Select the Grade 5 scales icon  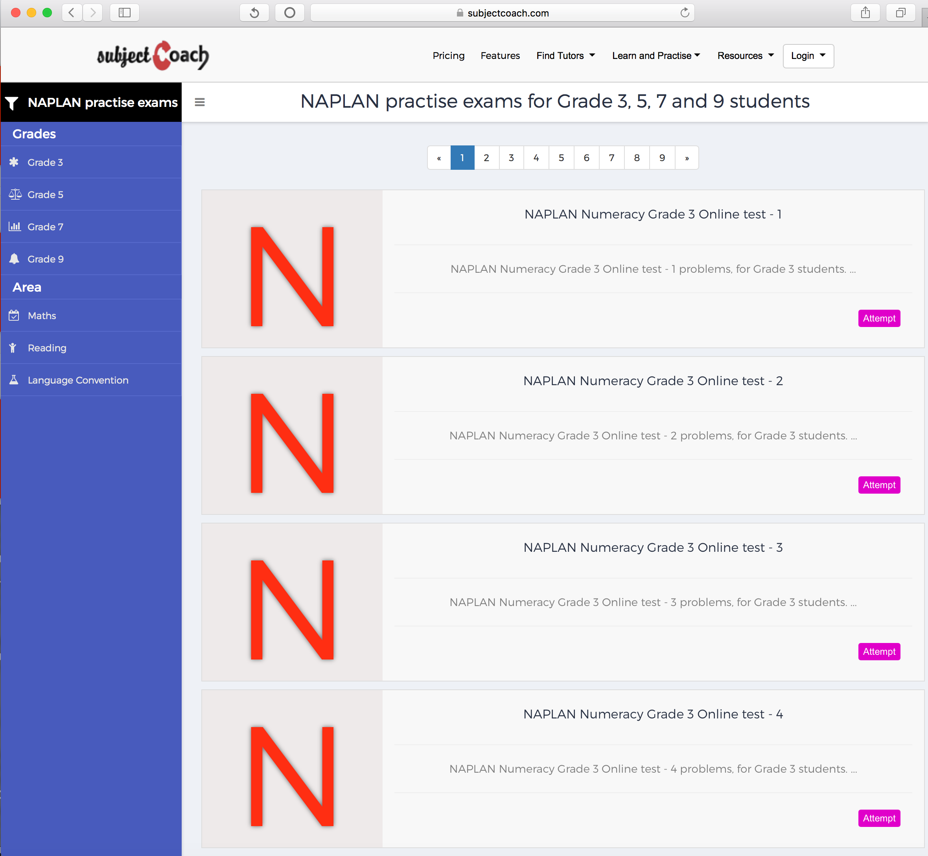pos(15,194)
